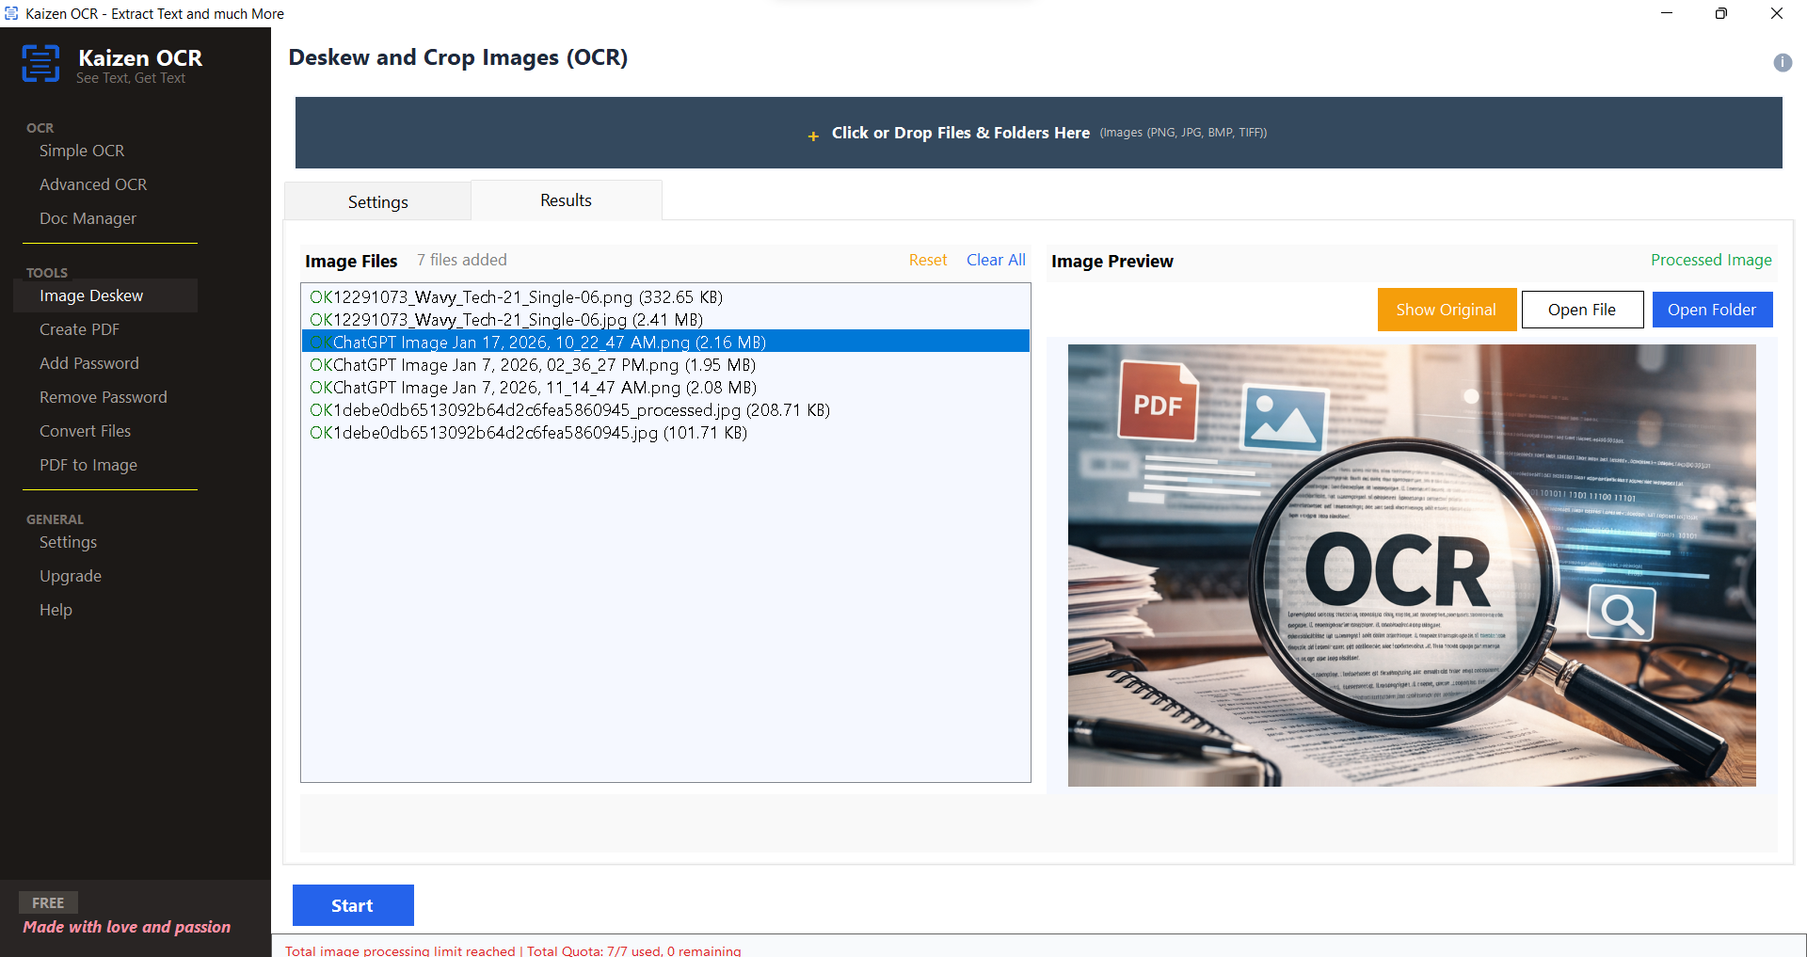Open the PDF to Image tool

[x=88, y=464]
